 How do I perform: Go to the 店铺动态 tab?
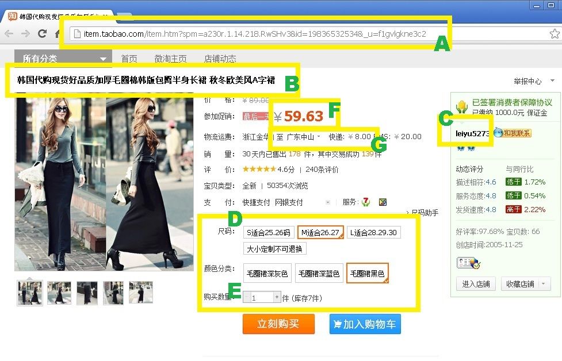(x=220, y=59)
